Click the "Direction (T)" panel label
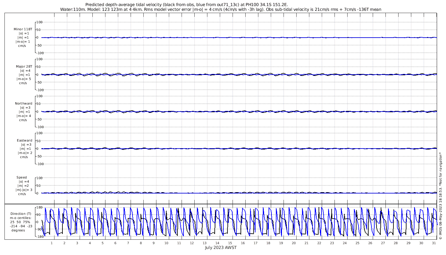 pos(21,214)
